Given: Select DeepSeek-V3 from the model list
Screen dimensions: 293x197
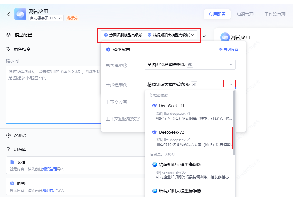Looking at the screenshot, I should click(x=190, y=138).
